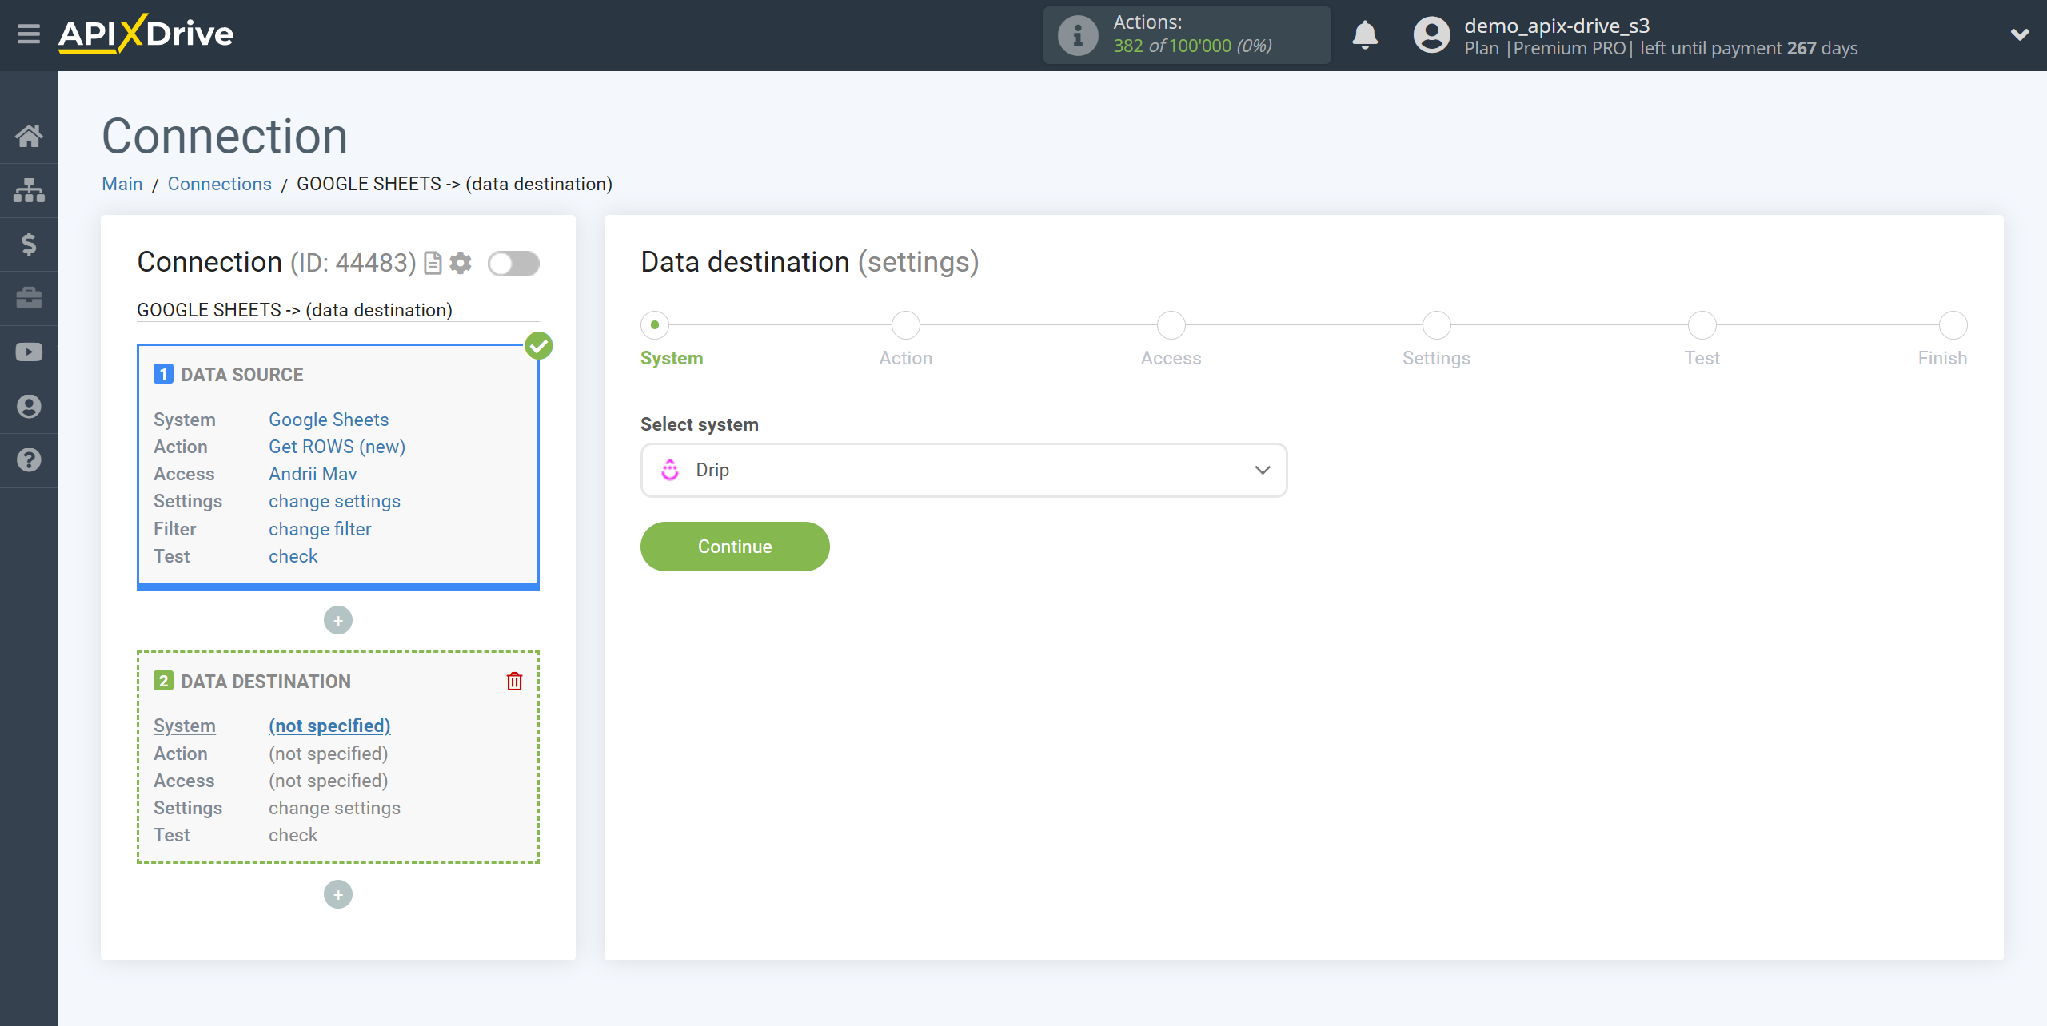Click the hamburger menu icon top-left
This screenshot has height=1026, width=2047.
coord(27,35)
